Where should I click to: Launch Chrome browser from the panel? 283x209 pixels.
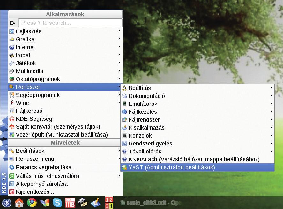[32, 203]
